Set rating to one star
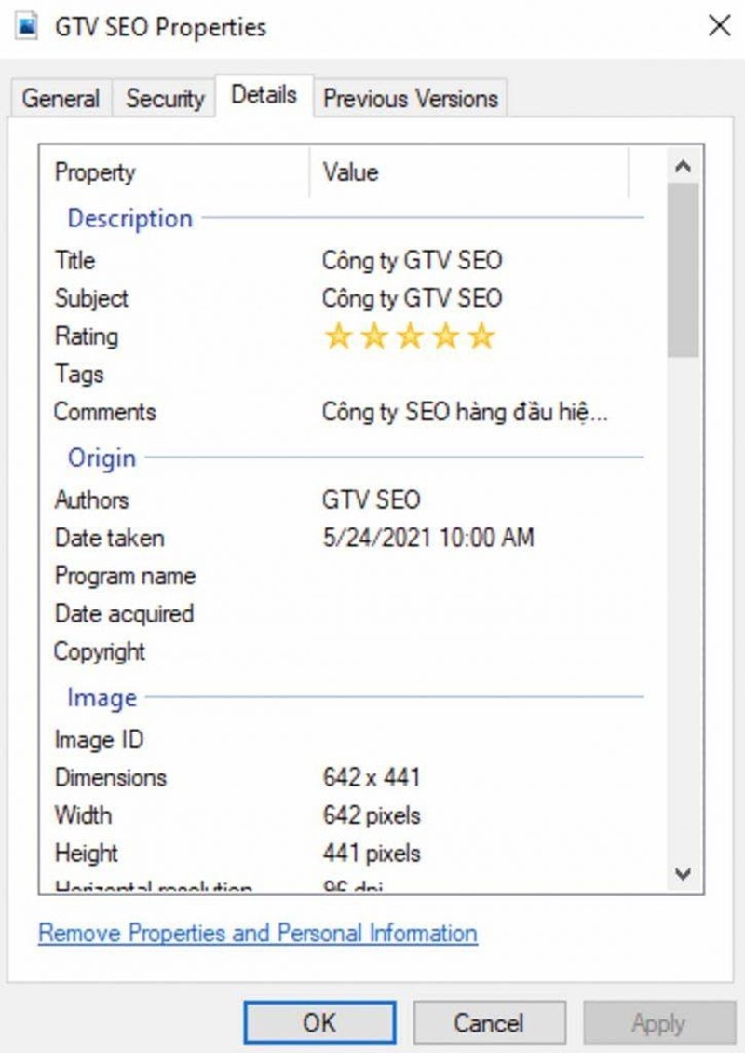The image size is (745, 1053). pos(339,335)
